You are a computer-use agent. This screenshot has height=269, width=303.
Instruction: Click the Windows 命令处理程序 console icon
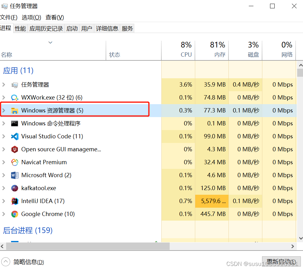point(15,123)
